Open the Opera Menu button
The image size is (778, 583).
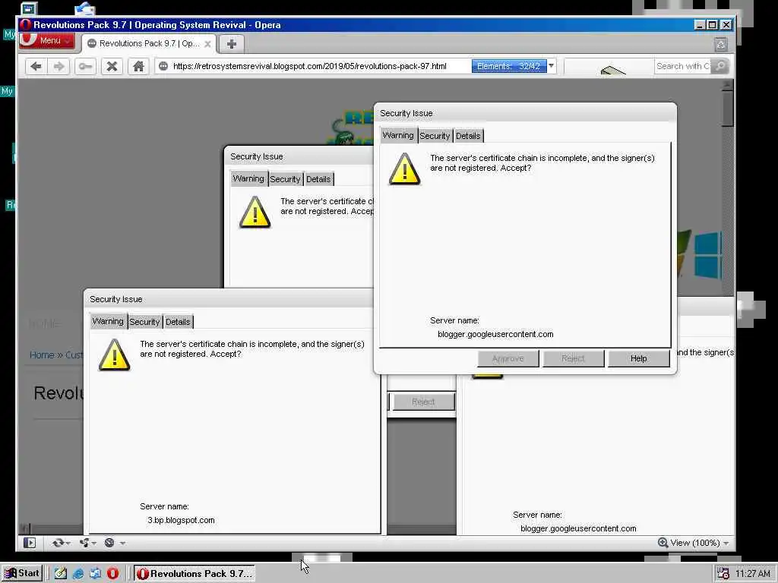tap(46, 41)
